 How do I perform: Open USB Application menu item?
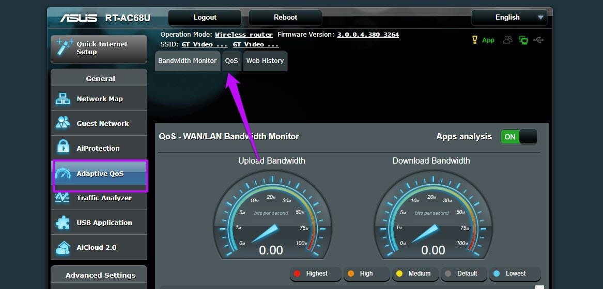[99, 222]
